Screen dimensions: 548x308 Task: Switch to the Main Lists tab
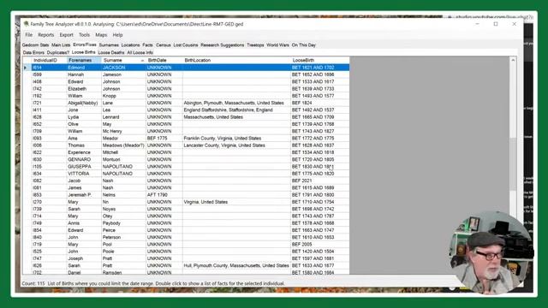pos(61,45)
